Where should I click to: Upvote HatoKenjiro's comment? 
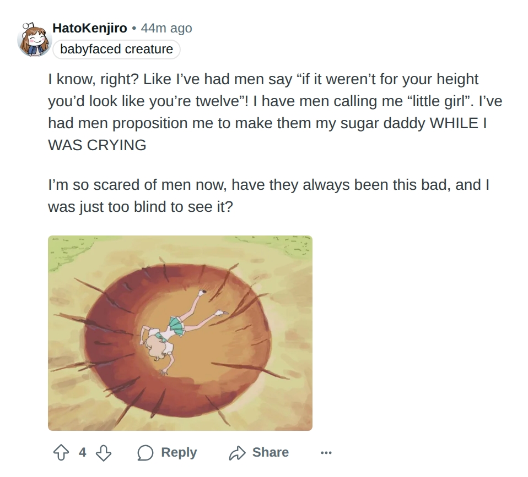pos(61,452)
